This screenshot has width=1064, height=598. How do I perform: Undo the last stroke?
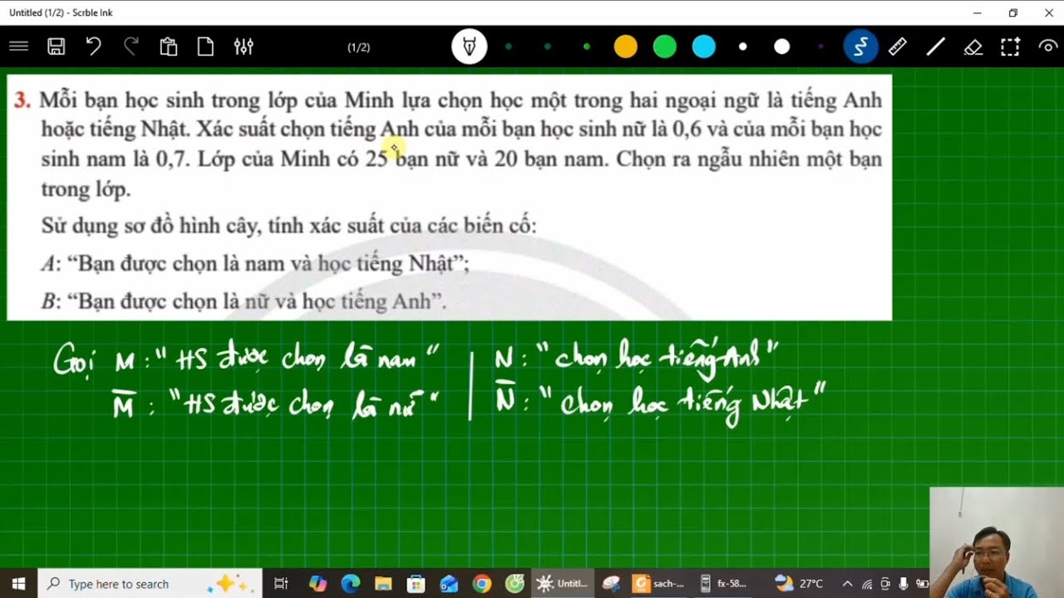(x=93, y=47)
